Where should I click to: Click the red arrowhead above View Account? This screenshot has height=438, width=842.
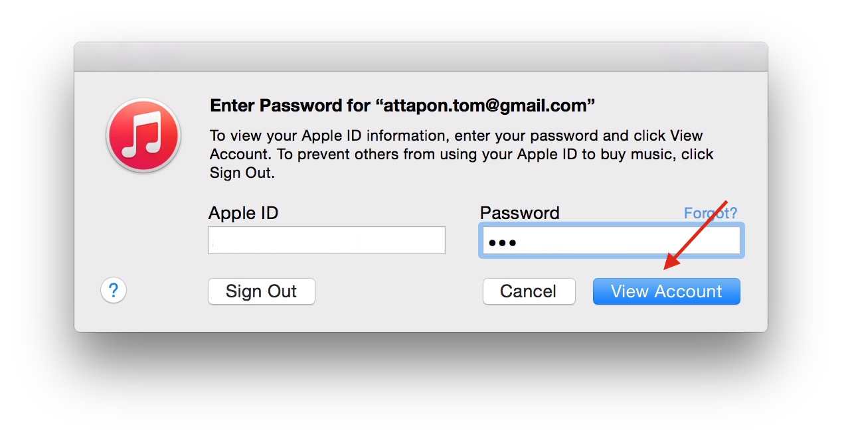point(672,261)
